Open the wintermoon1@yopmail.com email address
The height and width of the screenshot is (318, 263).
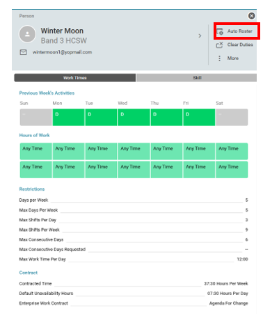click(x=62, y=52)
